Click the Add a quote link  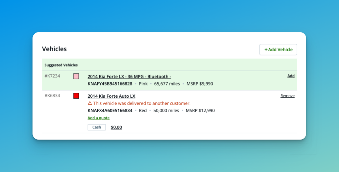98,118
